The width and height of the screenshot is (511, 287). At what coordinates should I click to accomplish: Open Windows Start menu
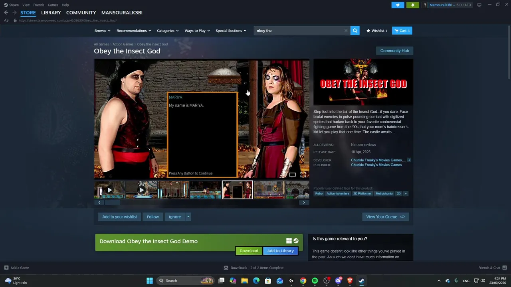point(150,281)
